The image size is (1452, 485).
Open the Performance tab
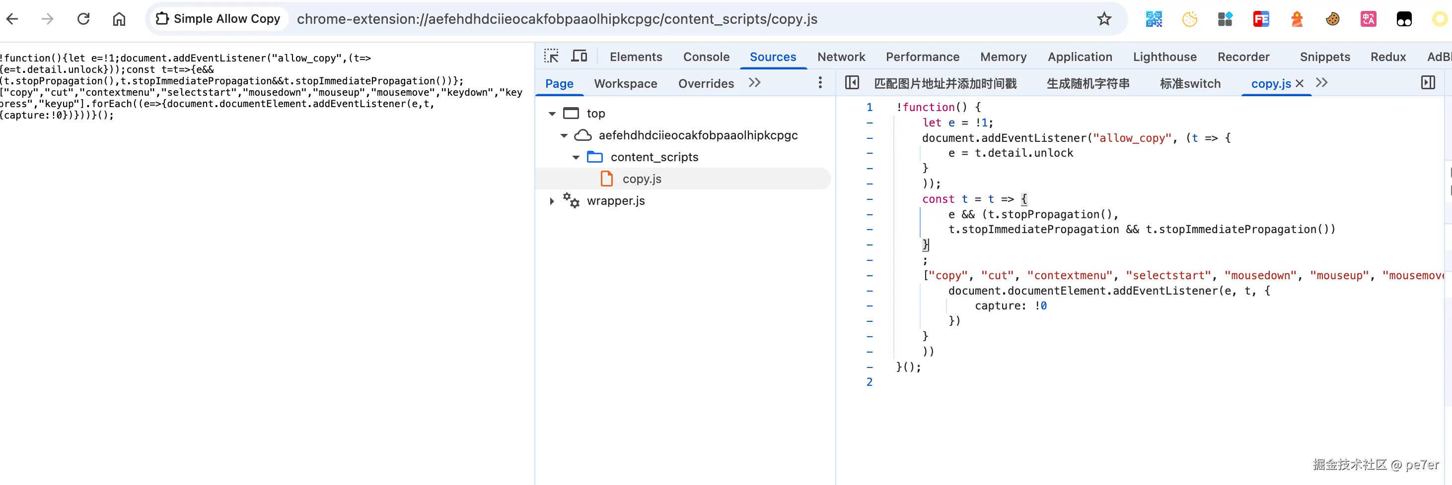(x=922, y=57)
